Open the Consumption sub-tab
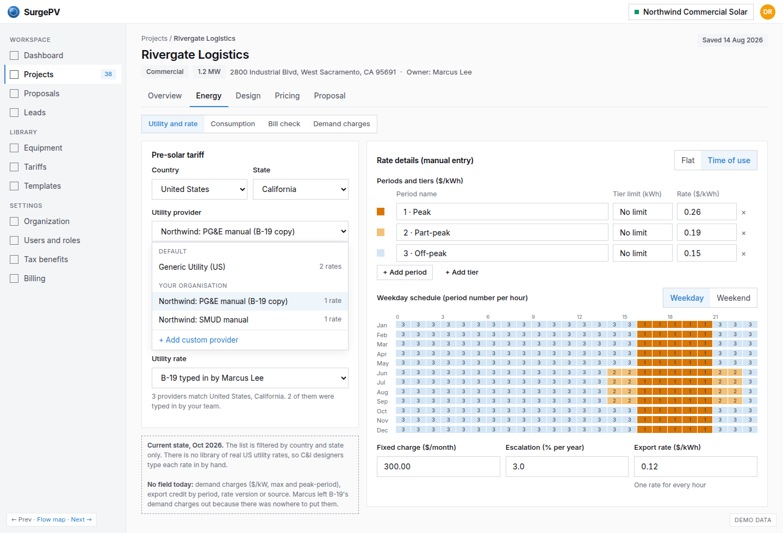783x533 pixels. [x=233, y=124]
